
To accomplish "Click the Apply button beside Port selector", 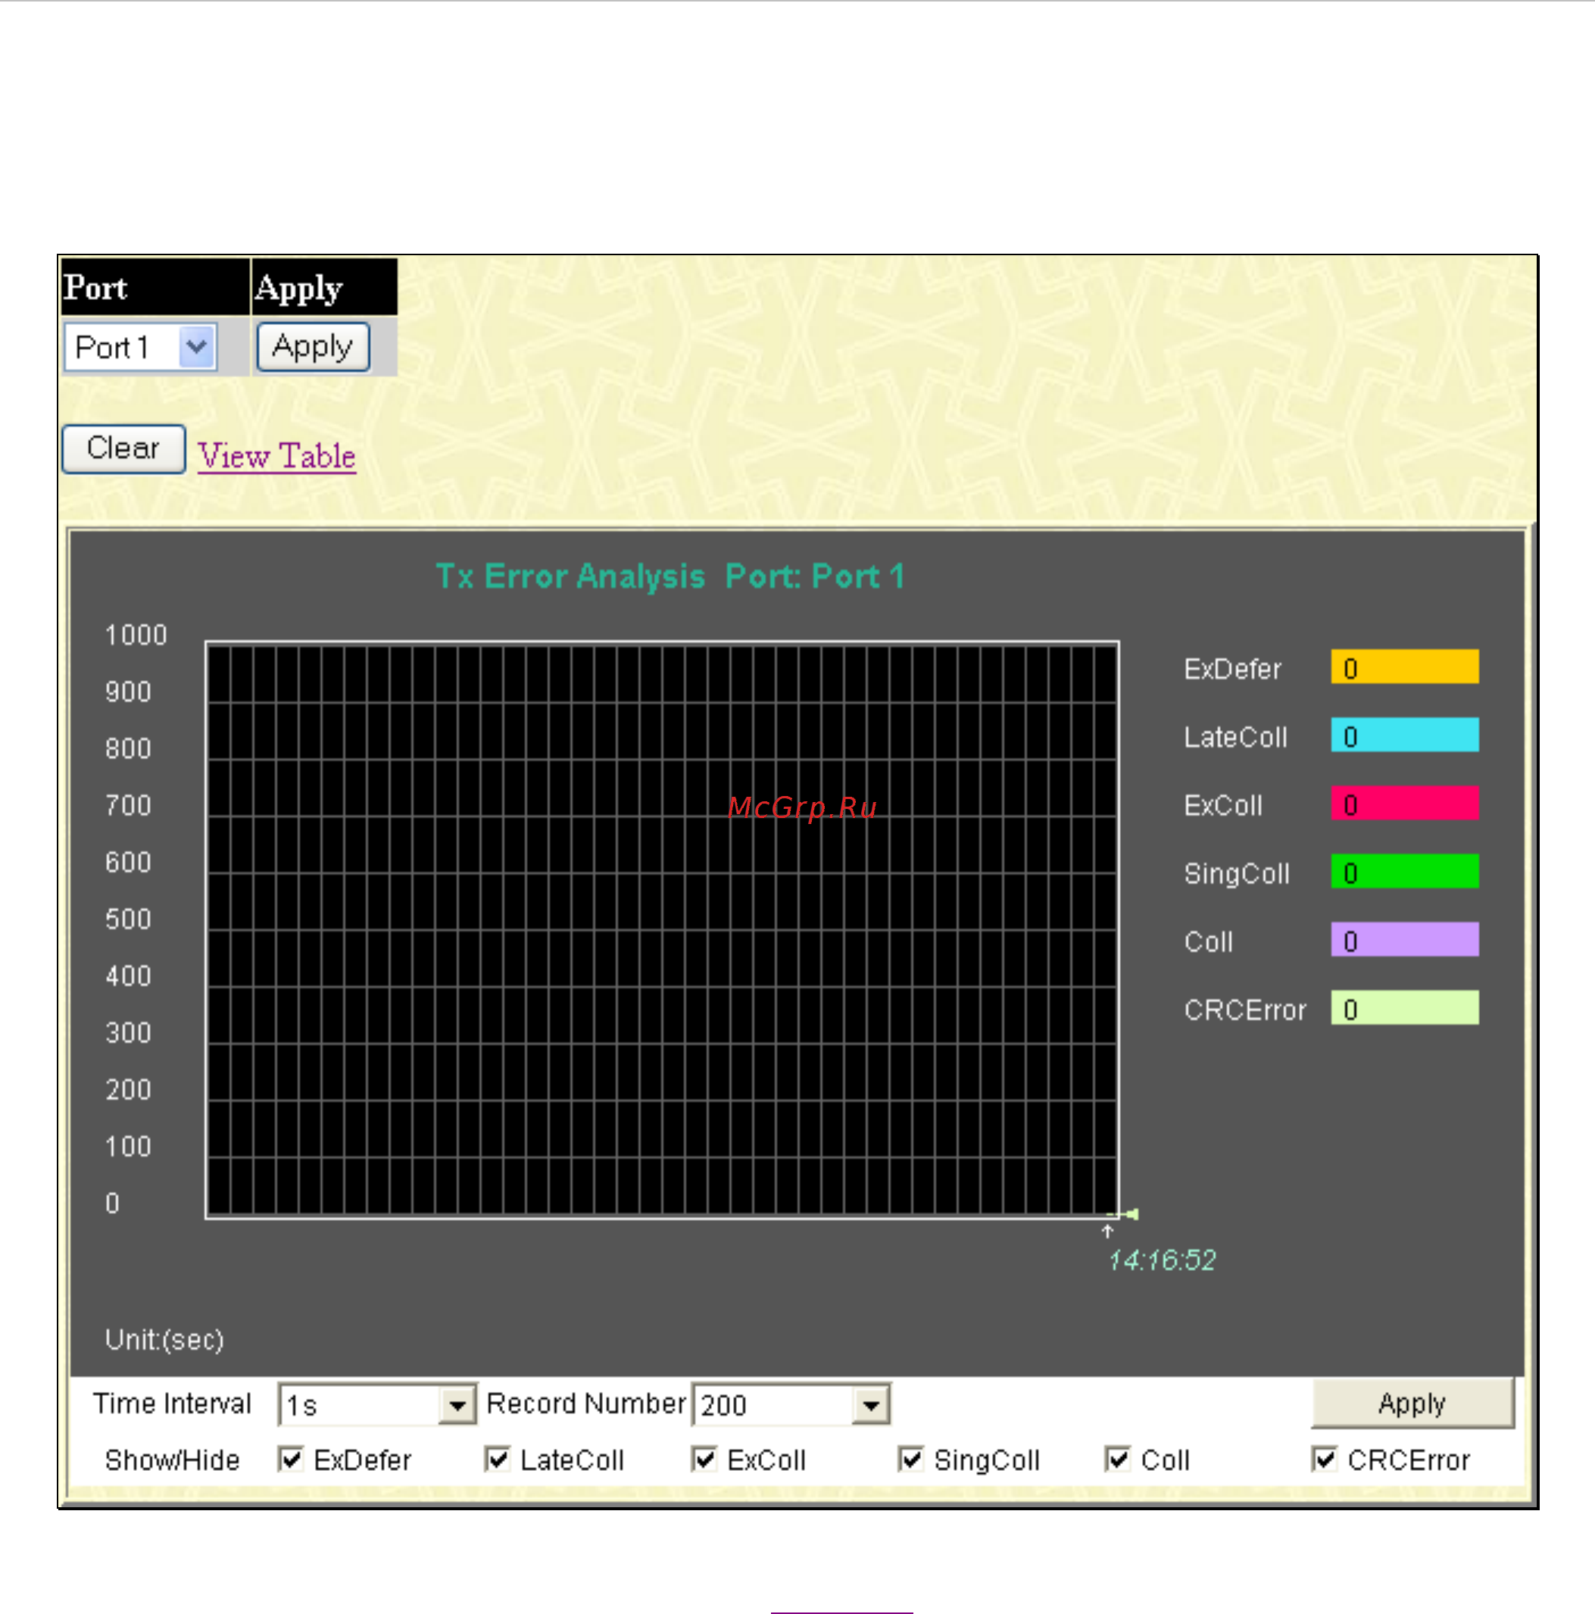I will point(313,347).
